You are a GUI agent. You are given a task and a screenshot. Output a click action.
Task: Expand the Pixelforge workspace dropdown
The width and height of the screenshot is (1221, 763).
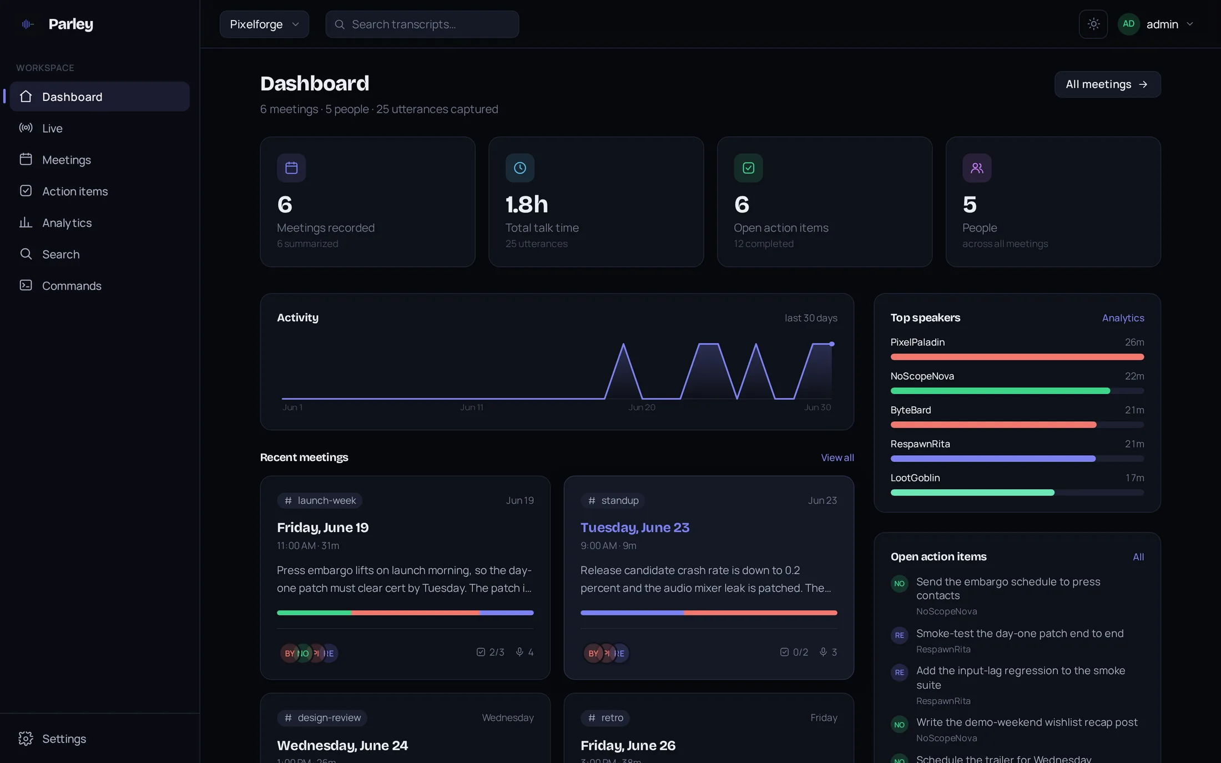coord(264,24)
